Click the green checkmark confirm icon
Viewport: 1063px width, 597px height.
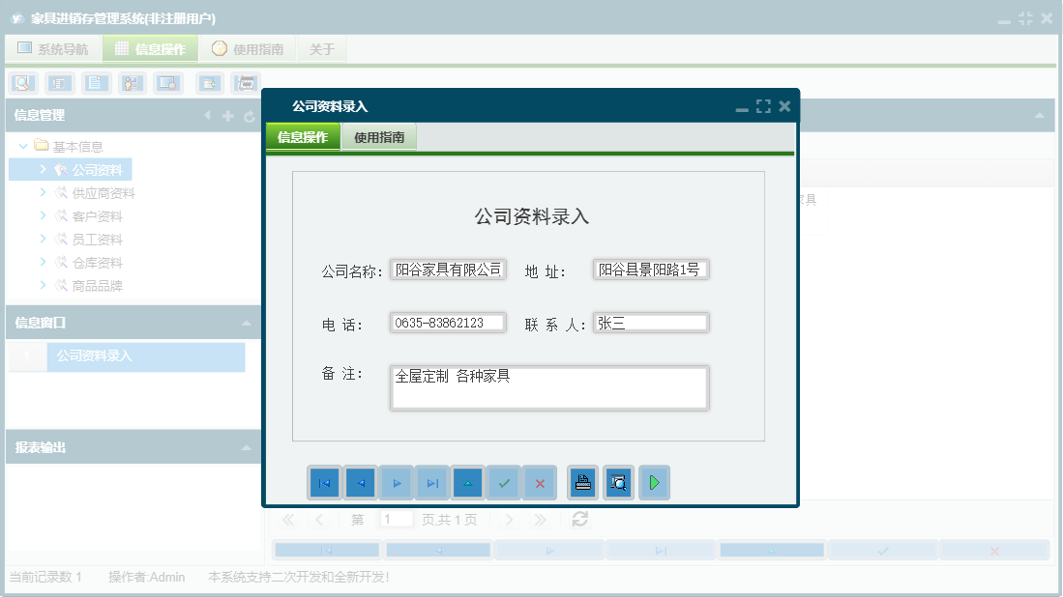(505, 483)
